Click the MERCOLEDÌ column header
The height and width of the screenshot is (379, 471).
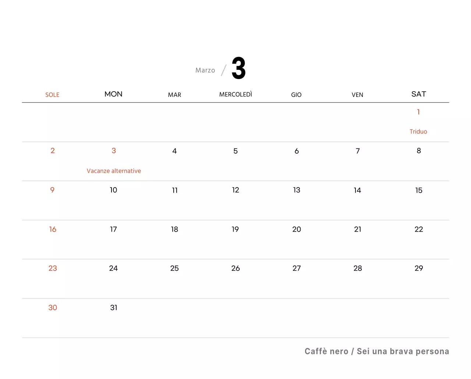coord(235,94)
